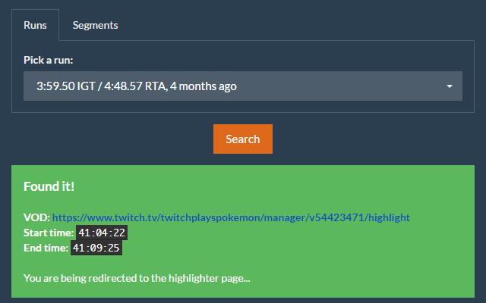Click the Pick a run label
Screen dimensions: 486x303
(49, 60)
